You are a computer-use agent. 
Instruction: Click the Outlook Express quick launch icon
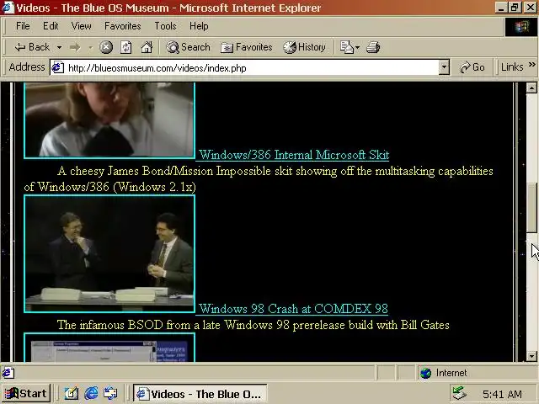(x=110, y=394)
